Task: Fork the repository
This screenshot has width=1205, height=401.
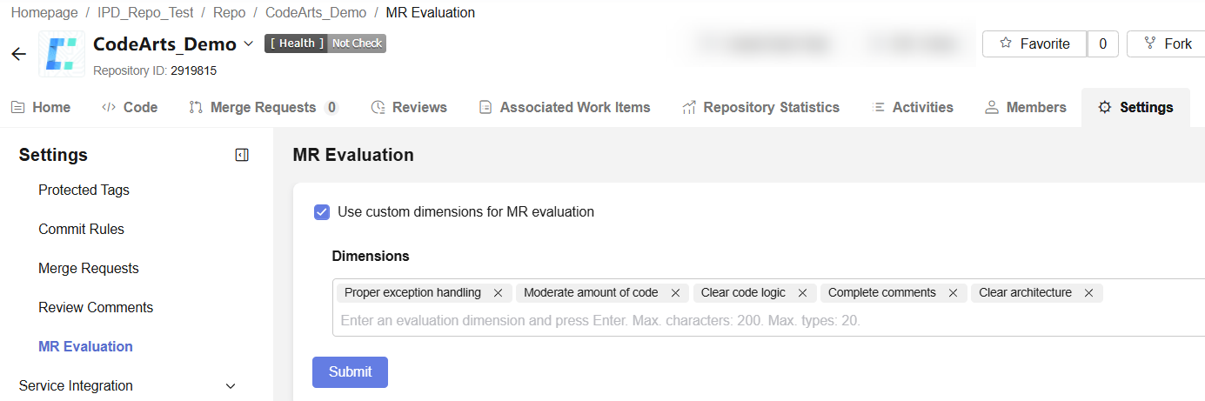Action: click(x=1166, y=43)
